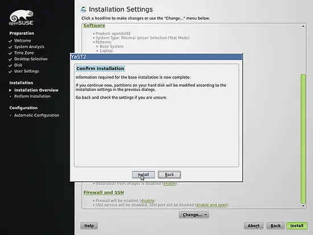Click the 'System Type: Minimal Server Selection' line

pyautogui.click(x=142, y=38)
